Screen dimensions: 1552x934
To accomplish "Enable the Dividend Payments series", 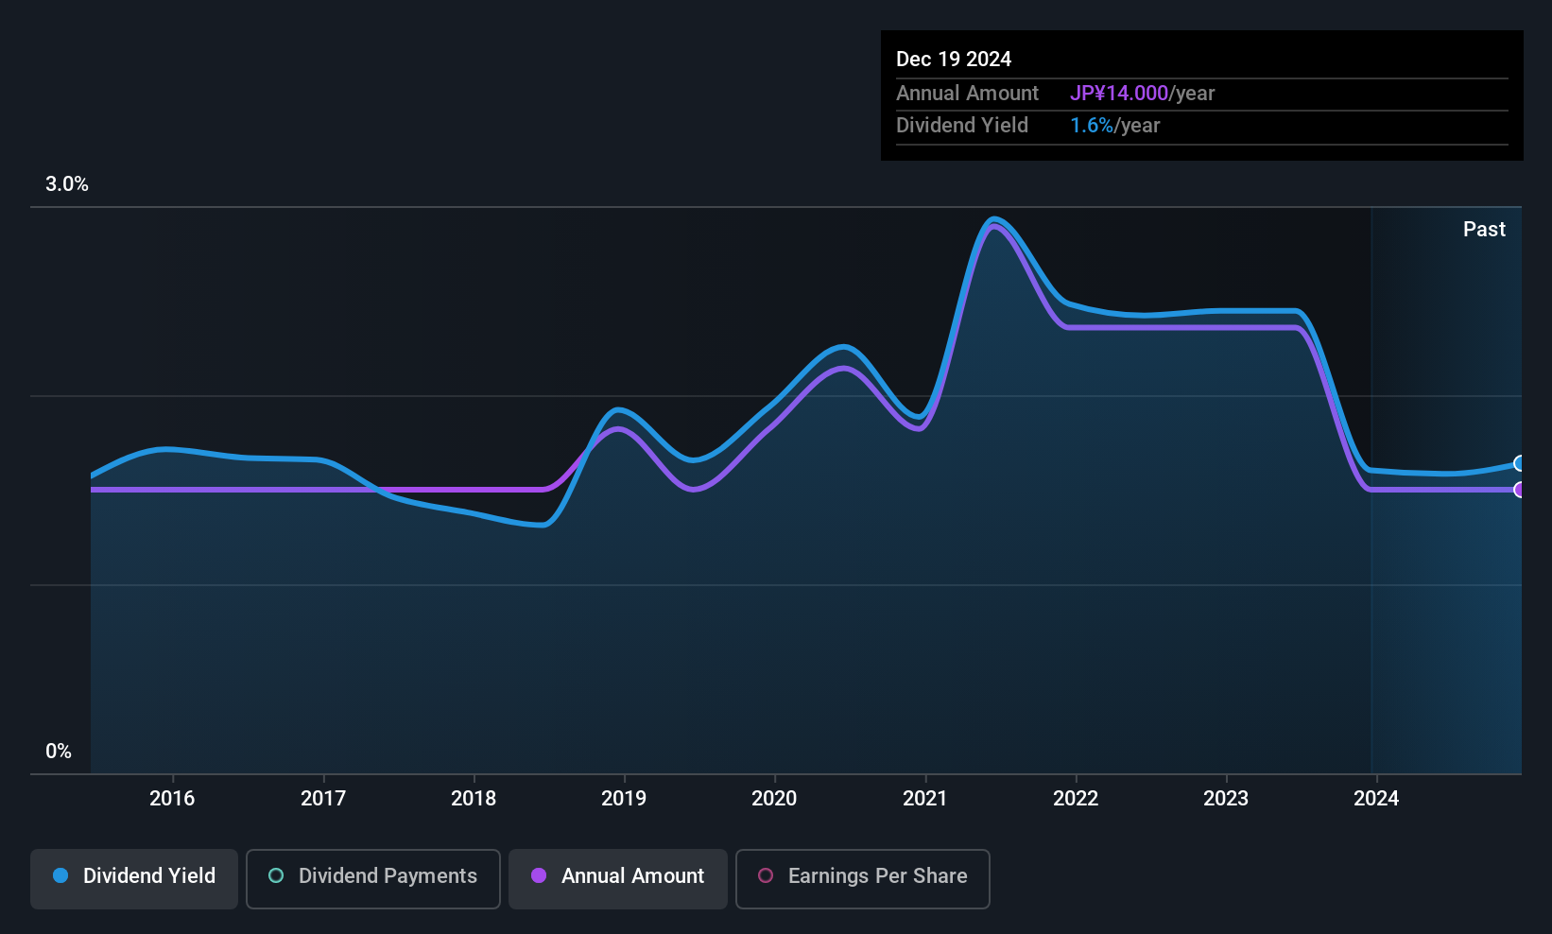I will coord(372,878).
